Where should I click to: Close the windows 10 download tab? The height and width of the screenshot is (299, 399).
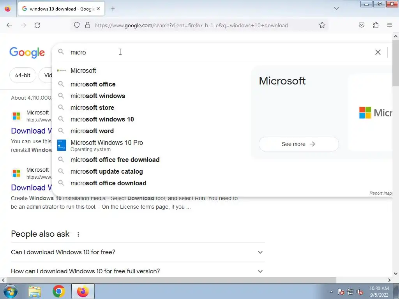[x=98, y=9]
